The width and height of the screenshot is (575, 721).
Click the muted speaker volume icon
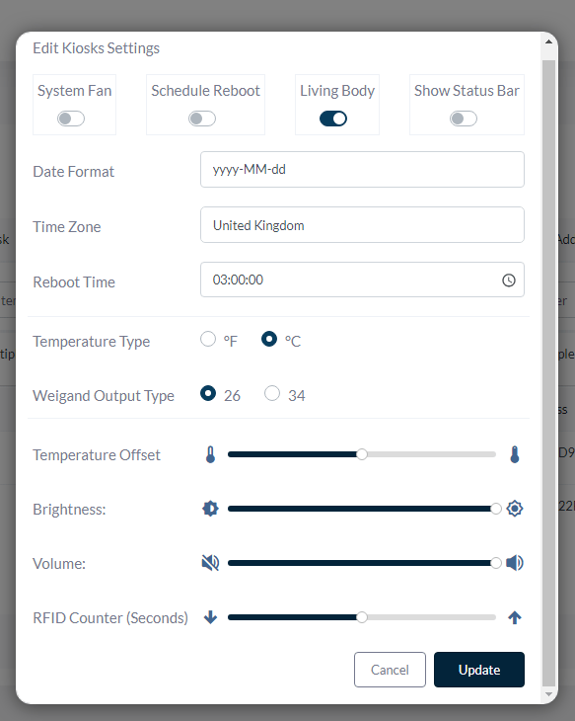pos(210,563)
